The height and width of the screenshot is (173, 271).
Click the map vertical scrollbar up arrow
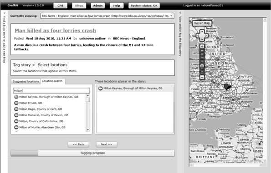[265, 20]
